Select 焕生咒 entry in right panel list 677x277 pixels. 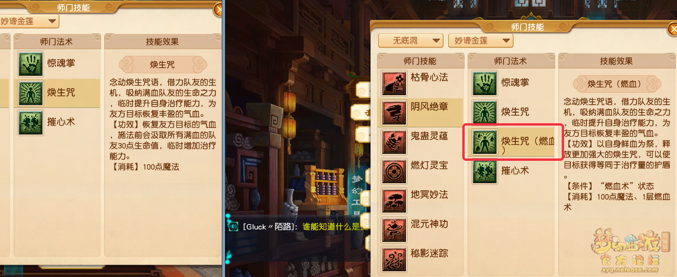[512, 113]
